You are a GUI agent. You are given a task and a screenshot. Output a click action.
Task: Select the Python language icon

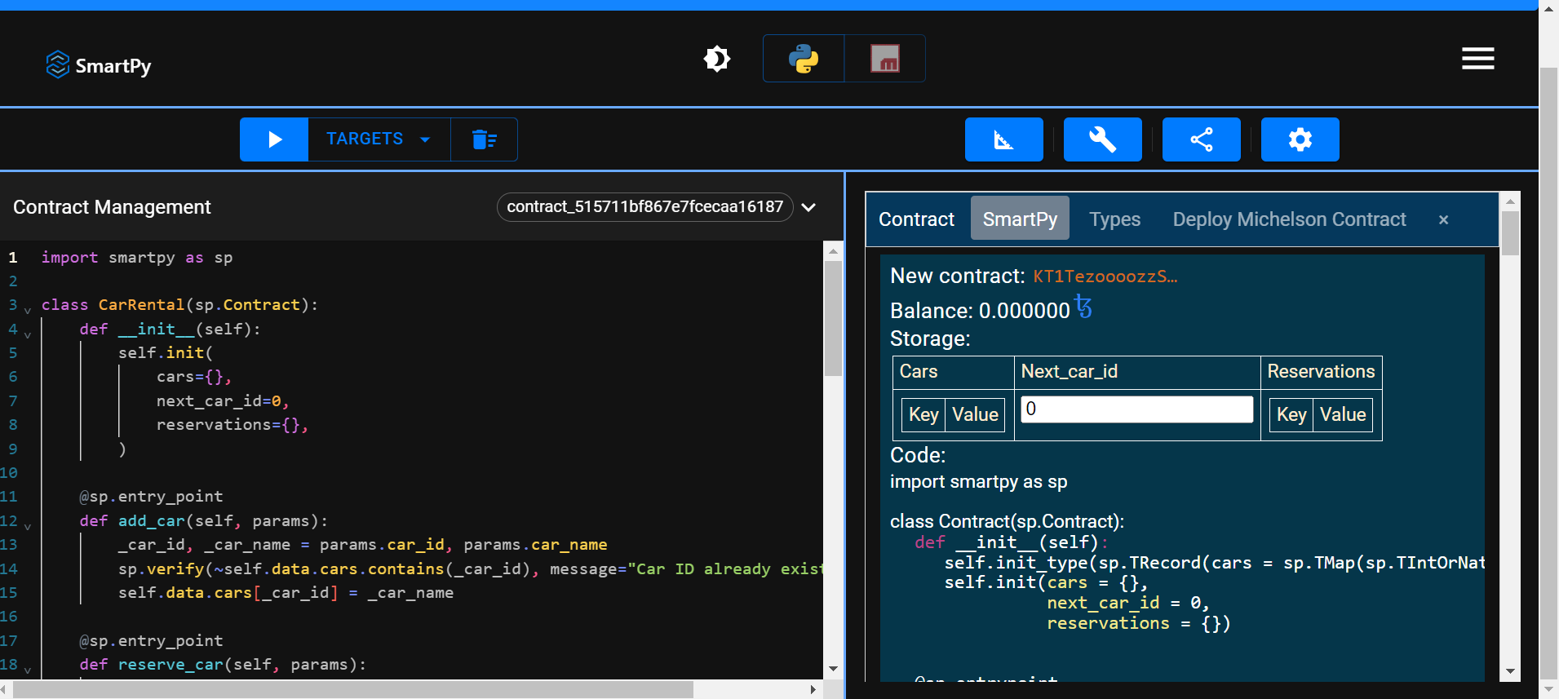(804, 59)
